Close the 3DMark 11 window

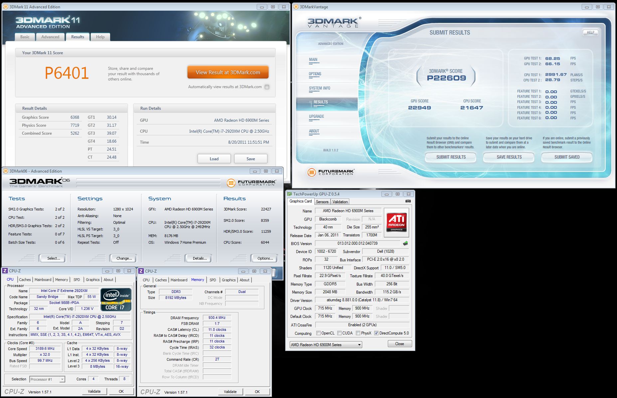click(284, 7)
